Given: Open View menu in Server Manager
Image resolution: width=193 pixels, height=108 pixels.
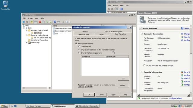Looking at the screenshot, I should (x=122, y=5).
